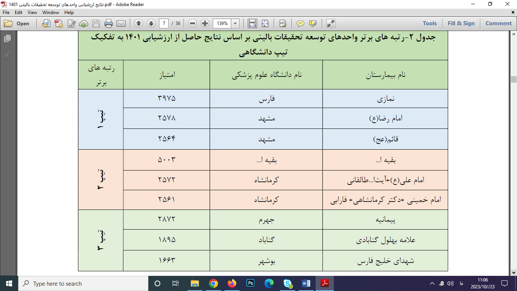Open the zoom level dropdown arrow
The height and width of the screenshot is (291, 517).
pyautogui.click(x=235, y=23)
